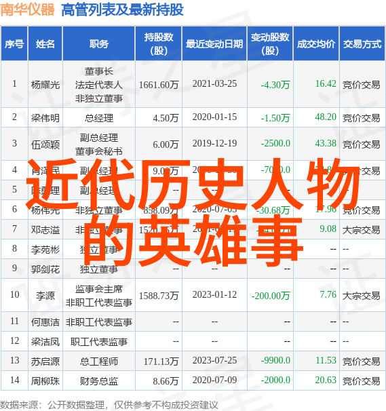This screenshot has height=411, width=386.
Task: Select the -200.00万 change value
Action: (x=271, y=296)
